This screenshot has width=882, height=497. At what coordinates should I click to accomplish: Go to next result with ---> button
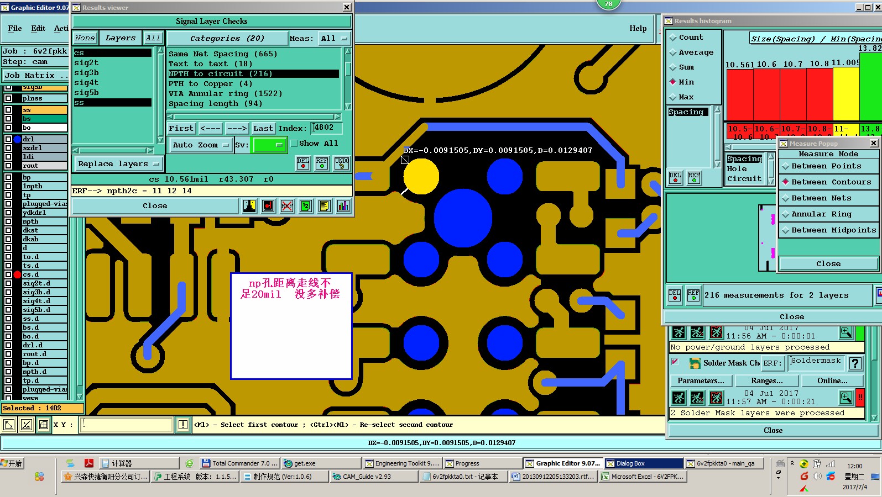[x=237, y=129]
